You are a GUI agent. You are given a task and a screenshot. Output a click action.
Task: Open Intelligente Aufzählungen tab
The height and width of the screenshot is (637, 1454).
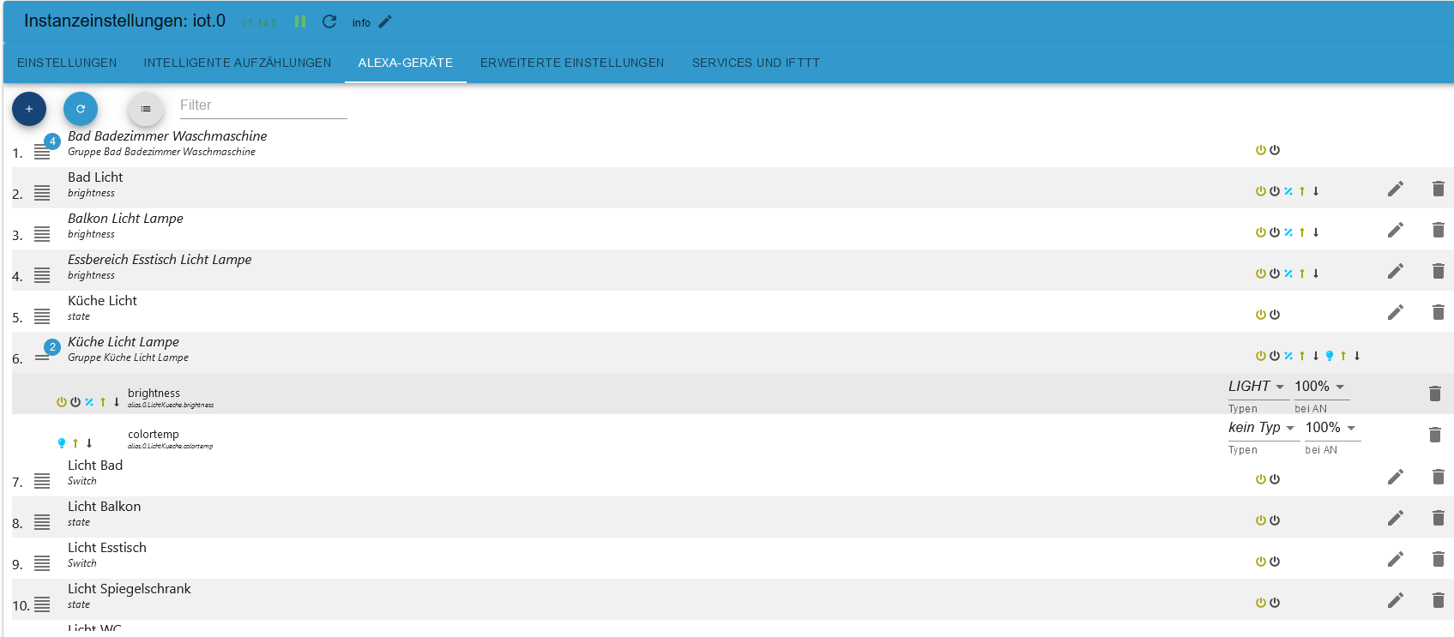[x=238, y=63]
